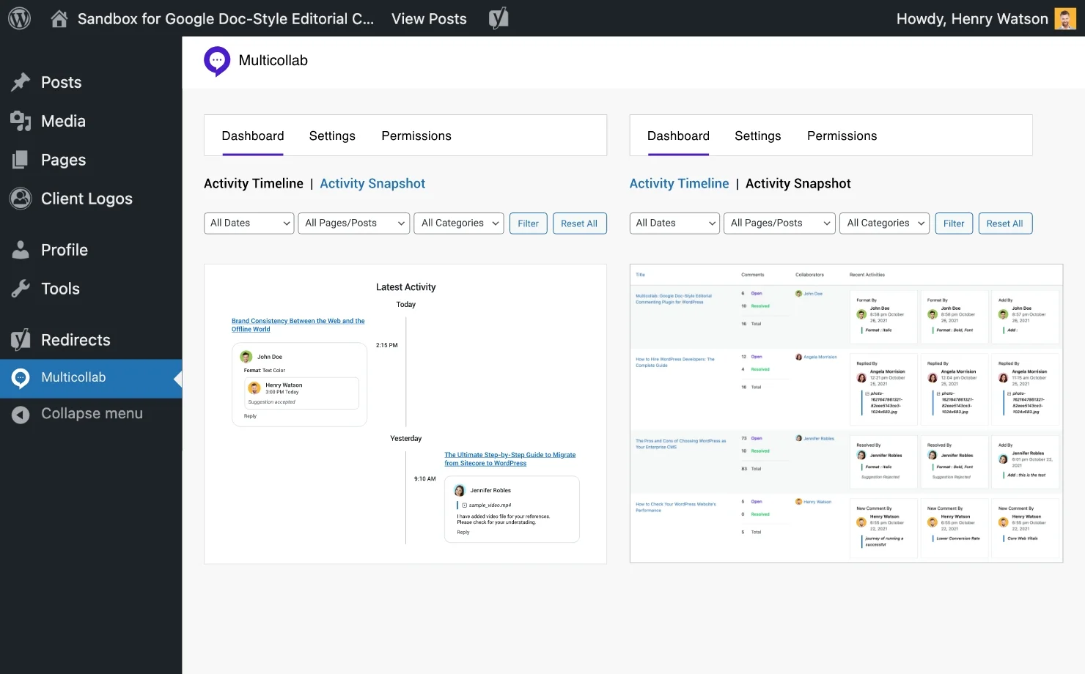Click the Media icon in the sidebar
The image size is (1085, 674).
click(21, 121)
